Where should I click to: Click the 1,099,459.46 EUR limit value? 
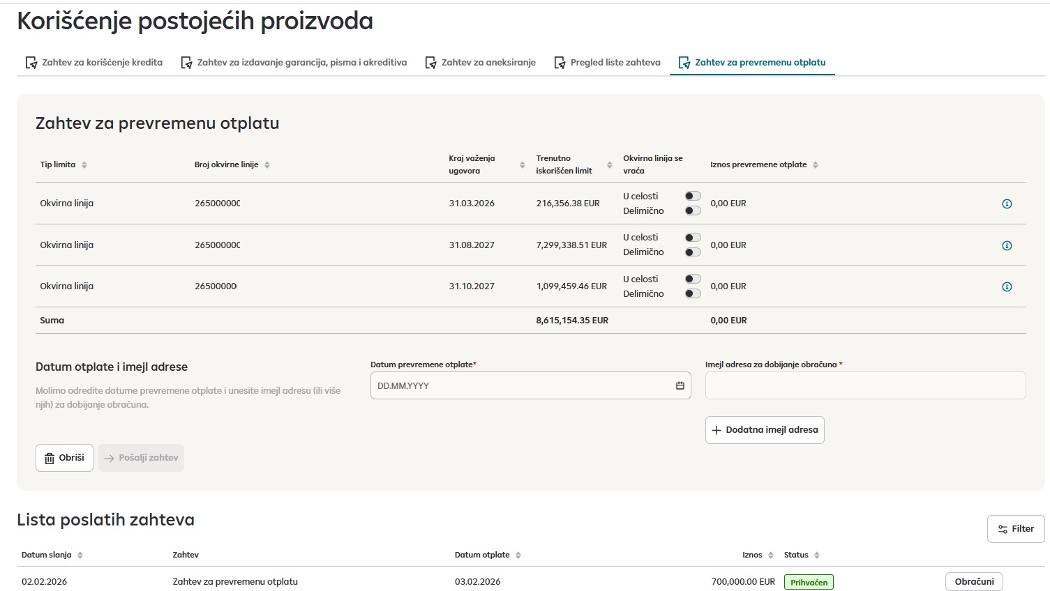click(x=571, y=286)
